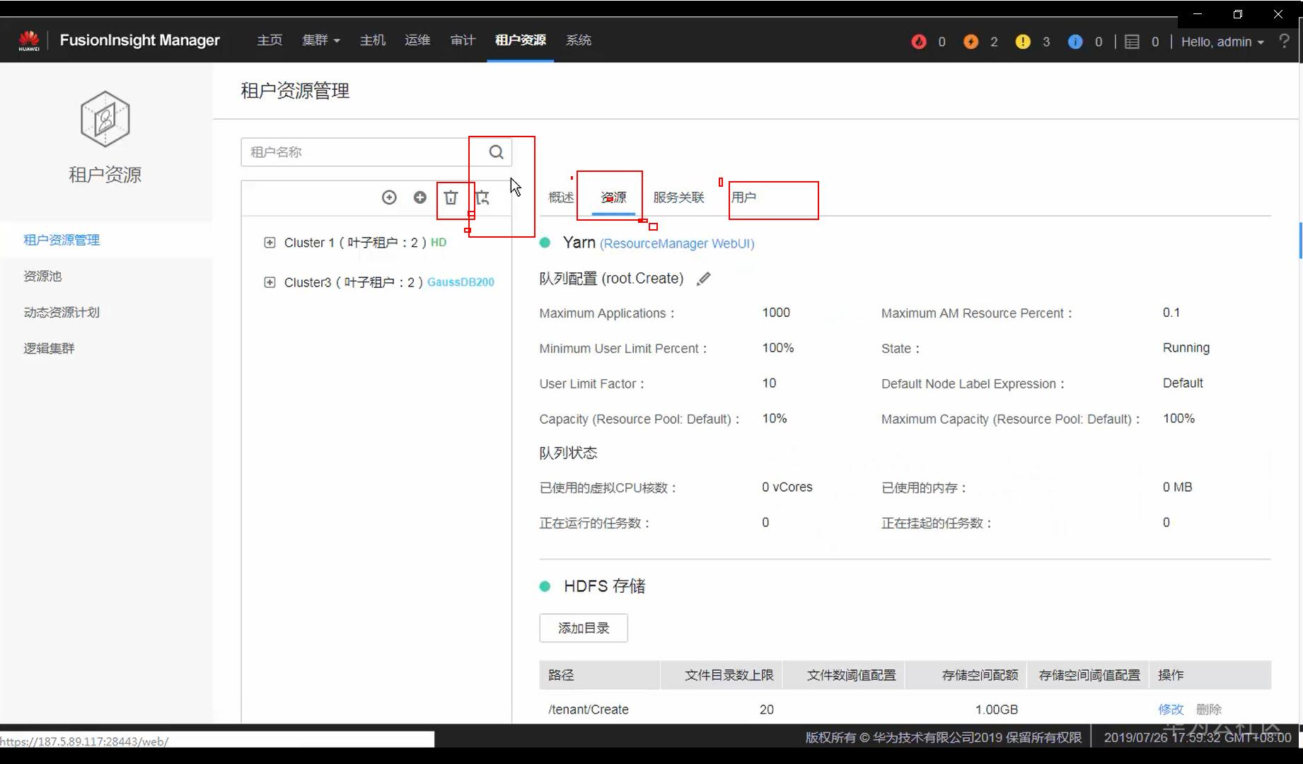Click 修改 for /tenant/Create row
The height and width of the screenshot is (764, 1303).
click(1171, 710)
